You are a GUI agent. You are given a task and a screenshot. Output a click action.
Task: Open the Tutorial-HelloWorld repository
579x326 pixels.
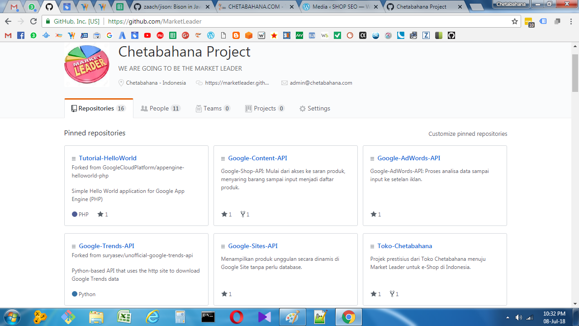click(108, 158)
